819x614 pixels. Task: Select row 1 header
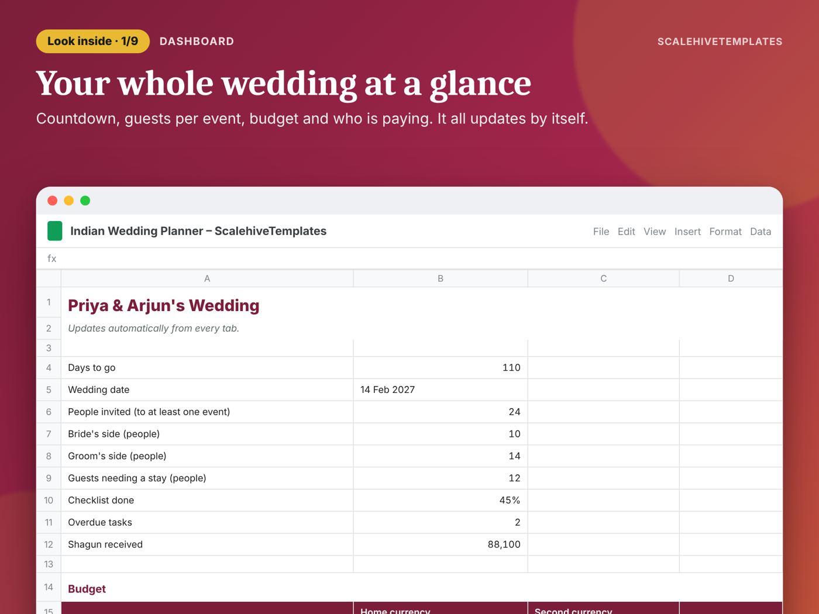coord(49,302)
